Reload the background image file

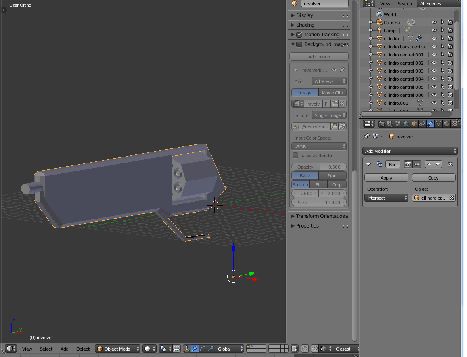coord(343,127)
